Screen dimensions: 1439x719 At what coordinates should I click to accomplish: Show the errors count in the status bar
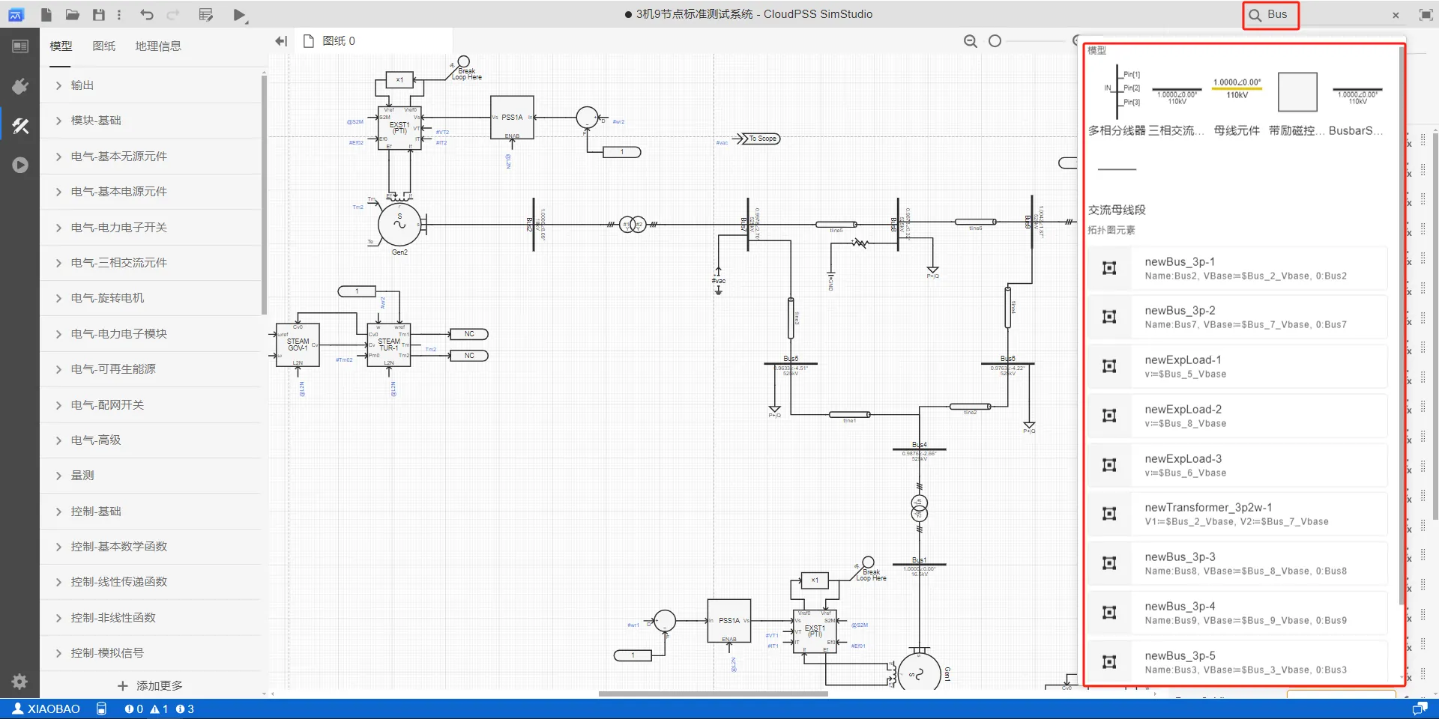(x=134, y=709)
